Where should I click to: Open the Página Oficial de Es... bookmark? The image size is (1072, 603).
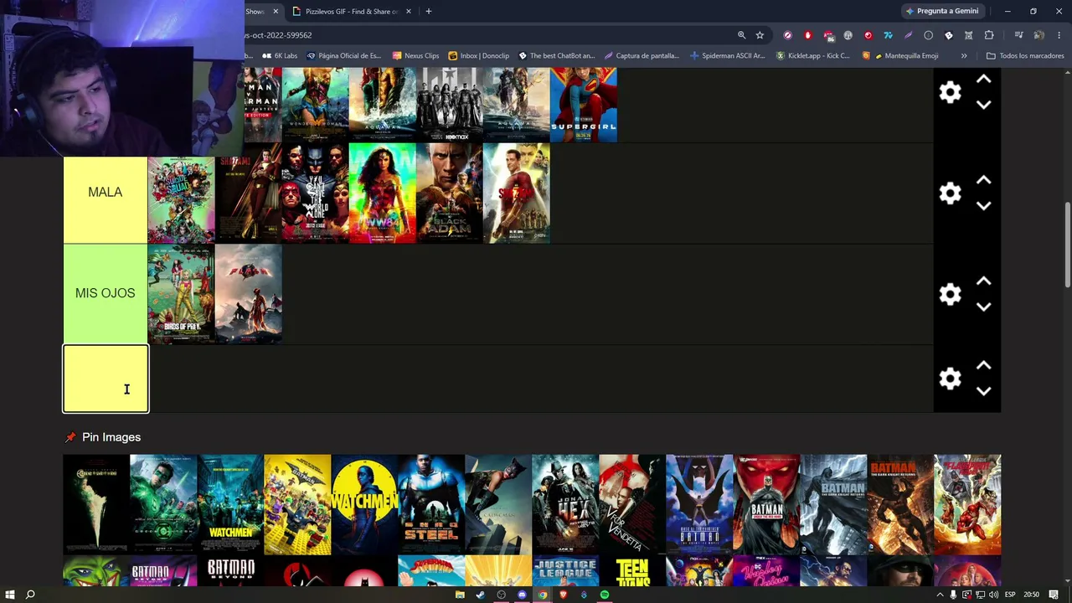(343, 56)
